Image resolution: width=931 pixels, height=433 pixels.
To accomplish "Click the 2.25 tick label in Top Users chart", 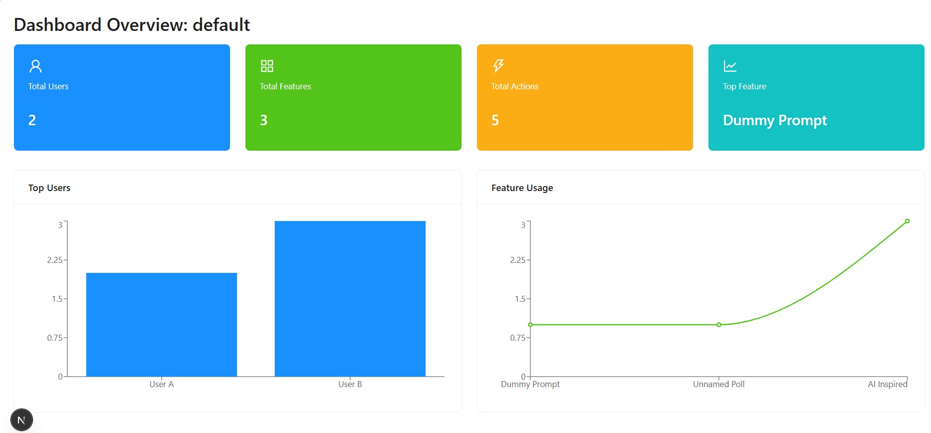I will [55, 260].
